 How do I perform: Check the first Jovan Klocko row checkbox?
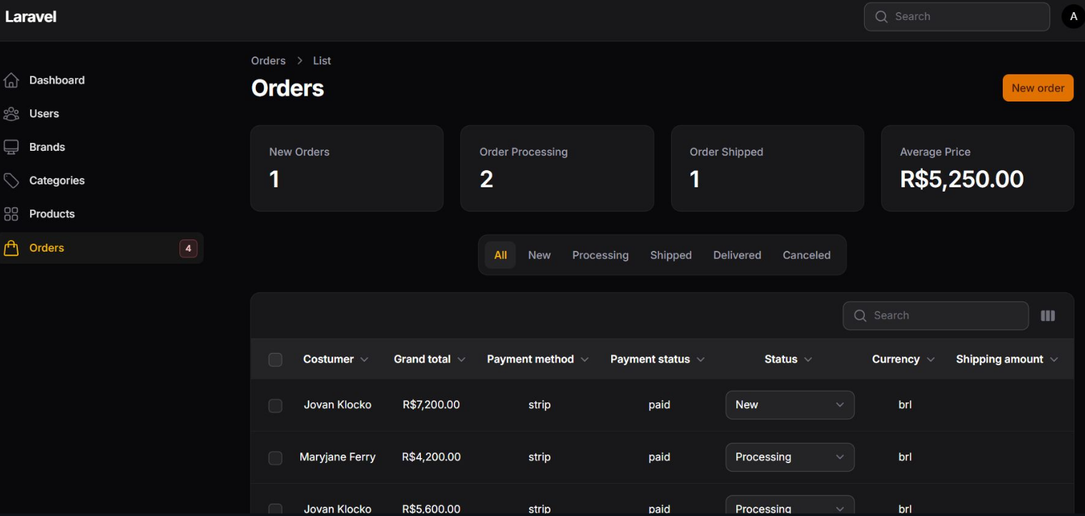(275, 405)
